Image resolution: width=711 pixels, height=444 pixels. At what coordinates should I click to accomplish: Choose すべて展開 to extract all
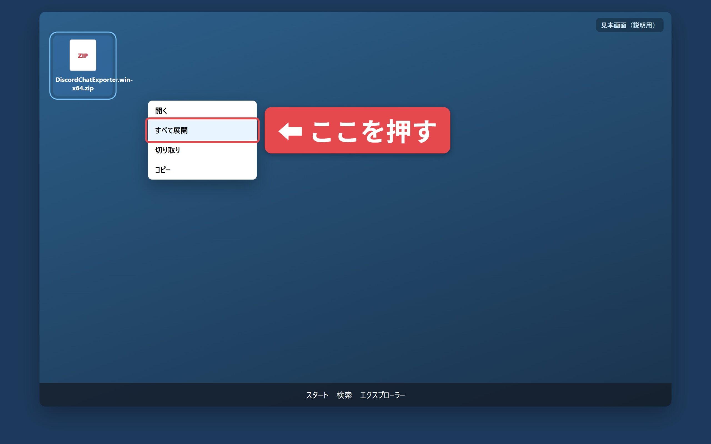pyautogui.click(x=202, y=130)
